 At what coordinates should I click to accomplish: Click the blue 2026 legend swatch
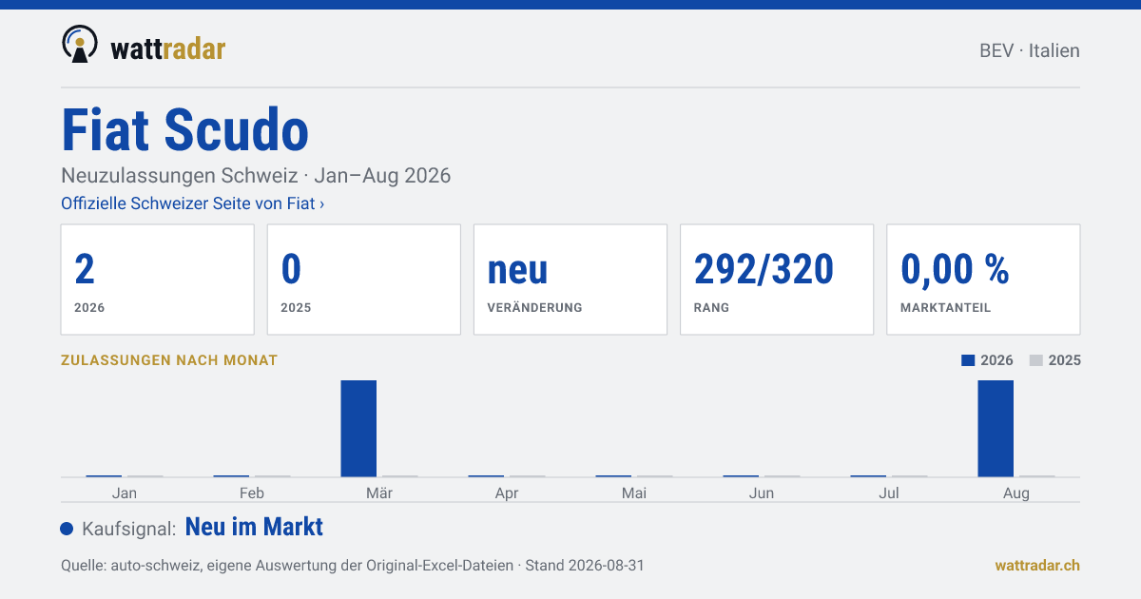click(x=968, y=360)
